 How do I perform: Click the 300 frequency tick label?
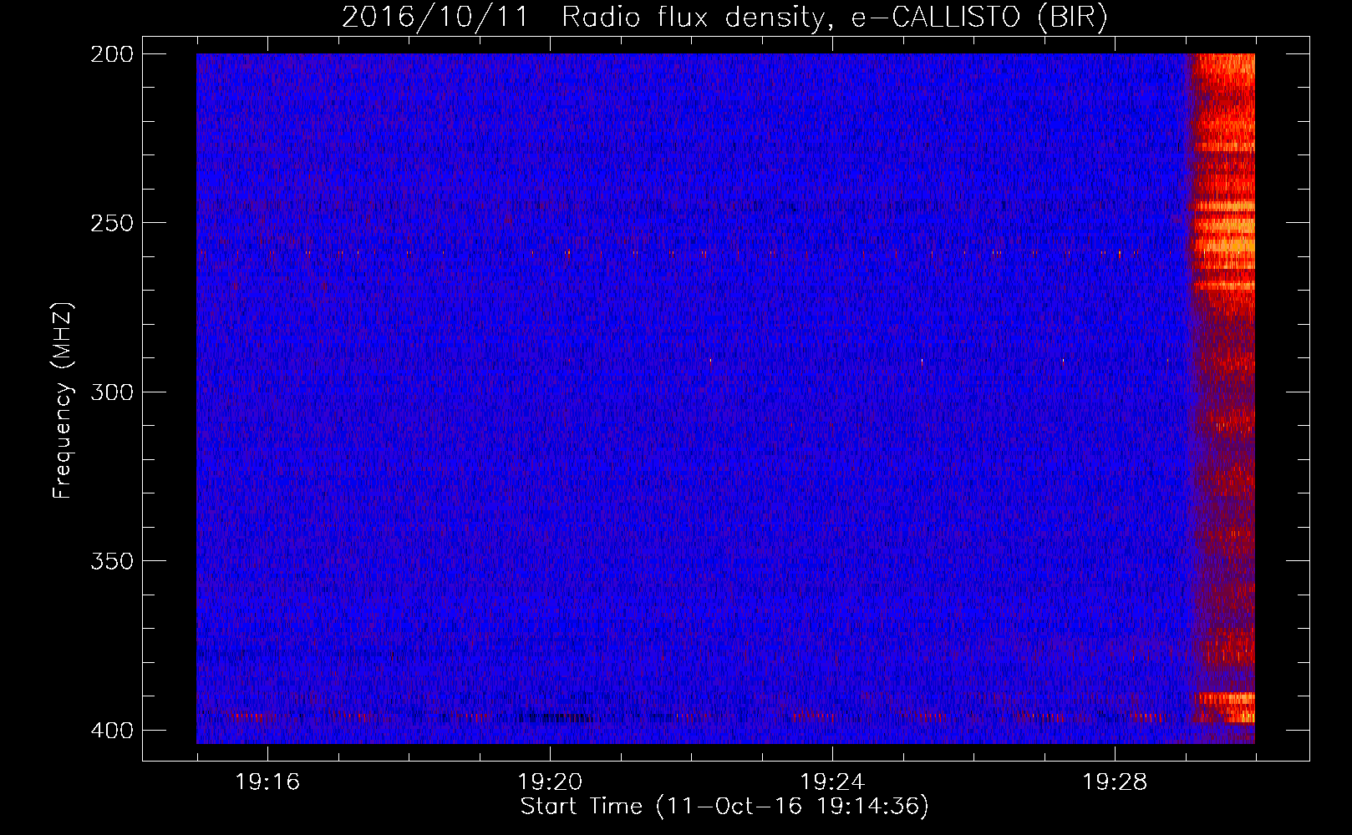click(x=112, y=392)
